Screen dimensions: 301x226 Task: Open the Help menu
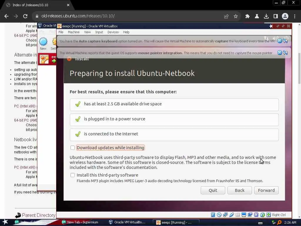[126, 32]
